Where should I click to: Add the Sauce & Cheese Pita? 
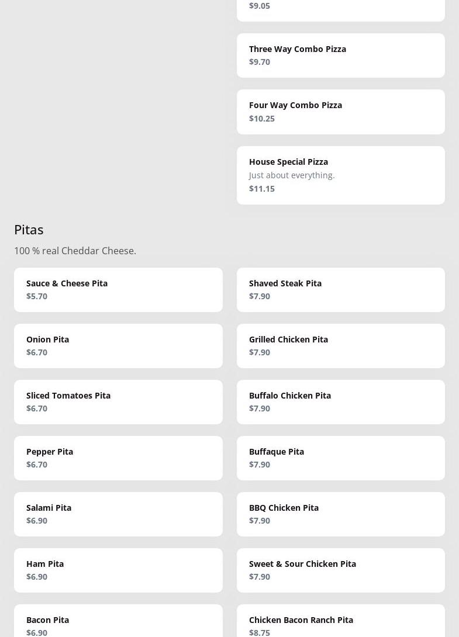click(x=118, y=289)
